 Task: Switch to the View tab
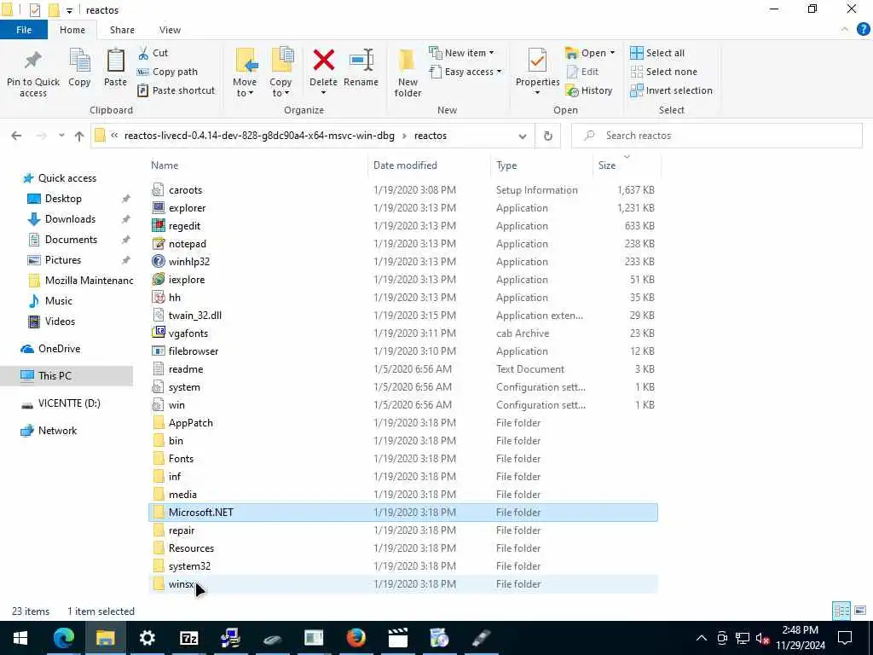[x=170, y=30]
